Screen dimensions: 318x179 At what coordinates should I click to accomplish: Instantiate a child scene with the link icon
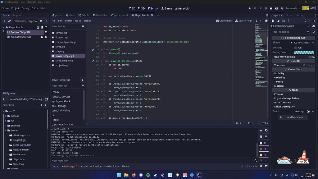tap(10, 21)
